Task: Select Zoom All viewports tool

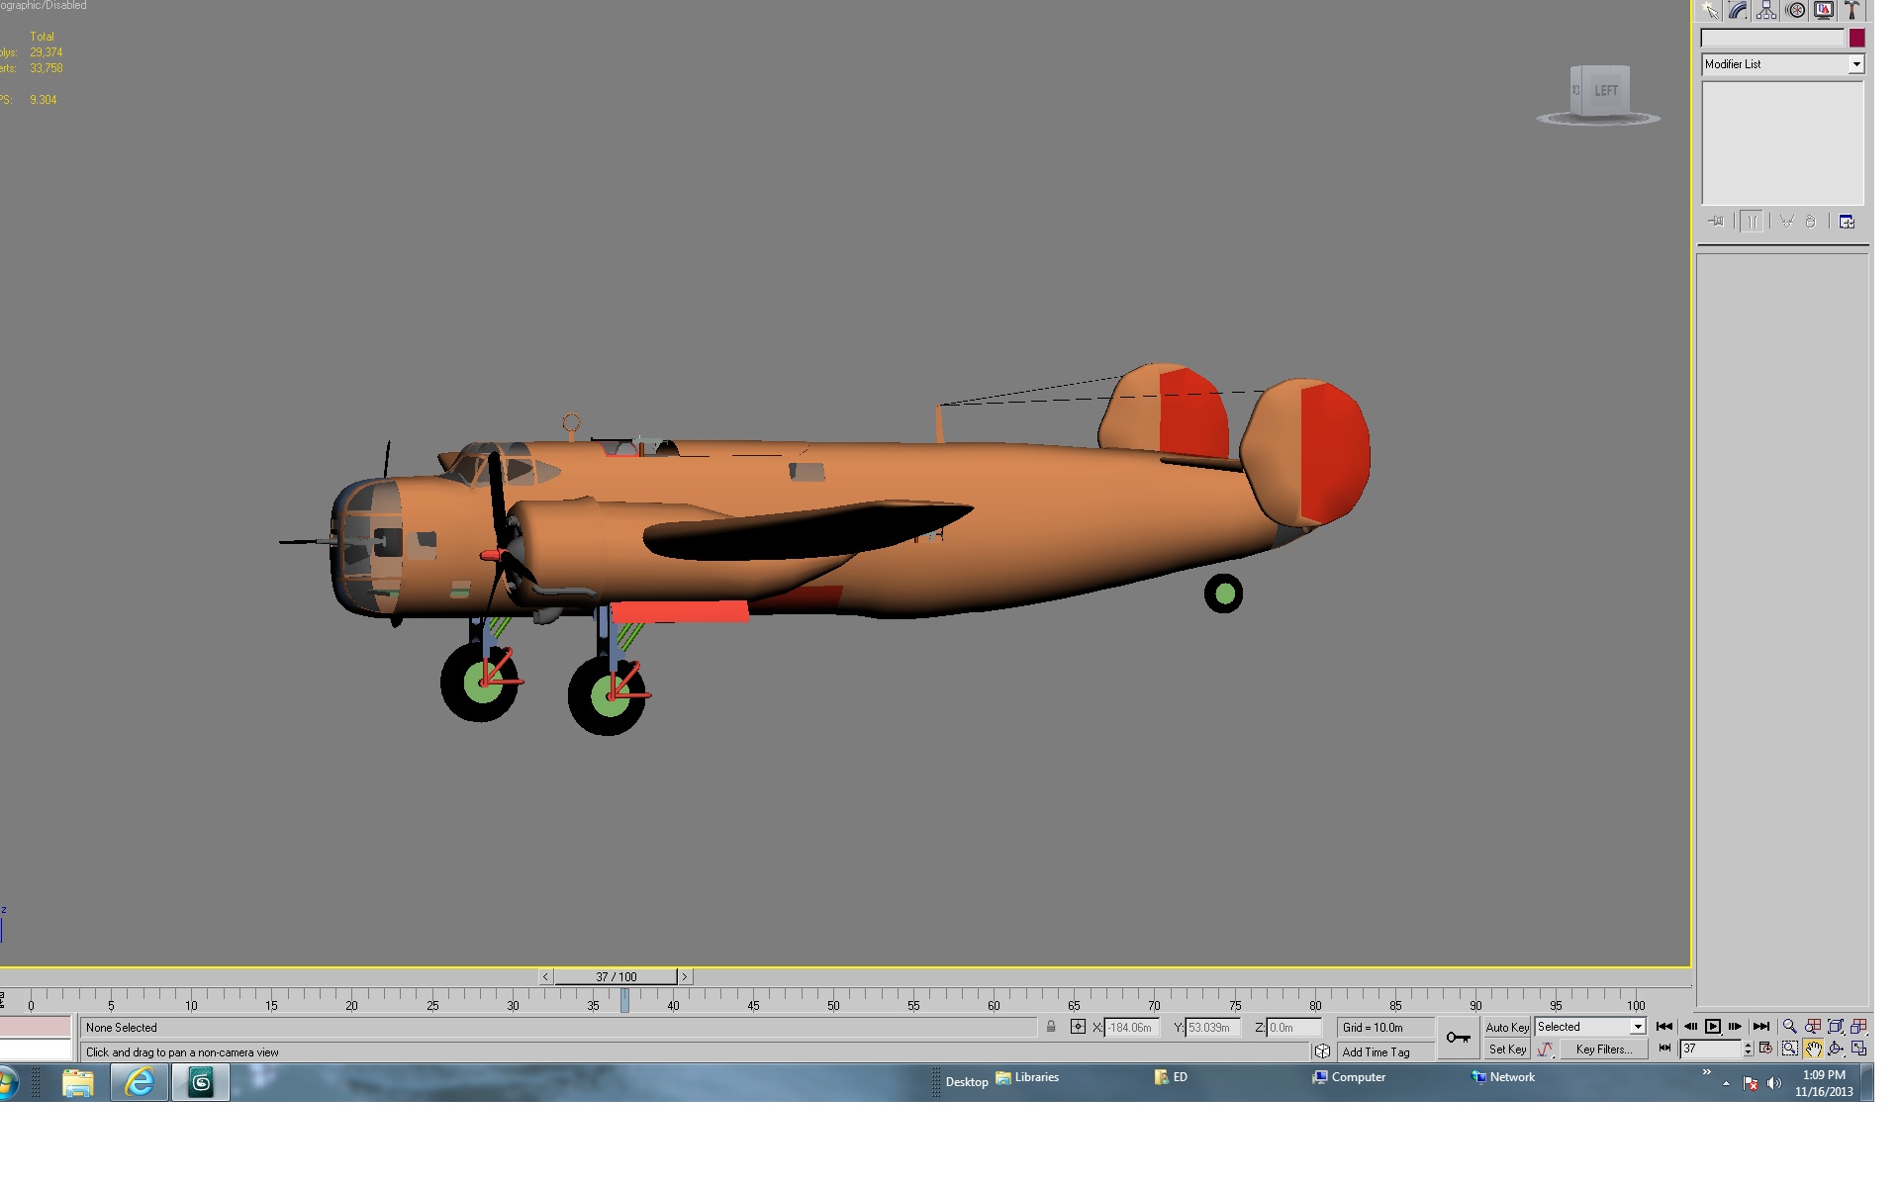Action: (1813, 1027)
